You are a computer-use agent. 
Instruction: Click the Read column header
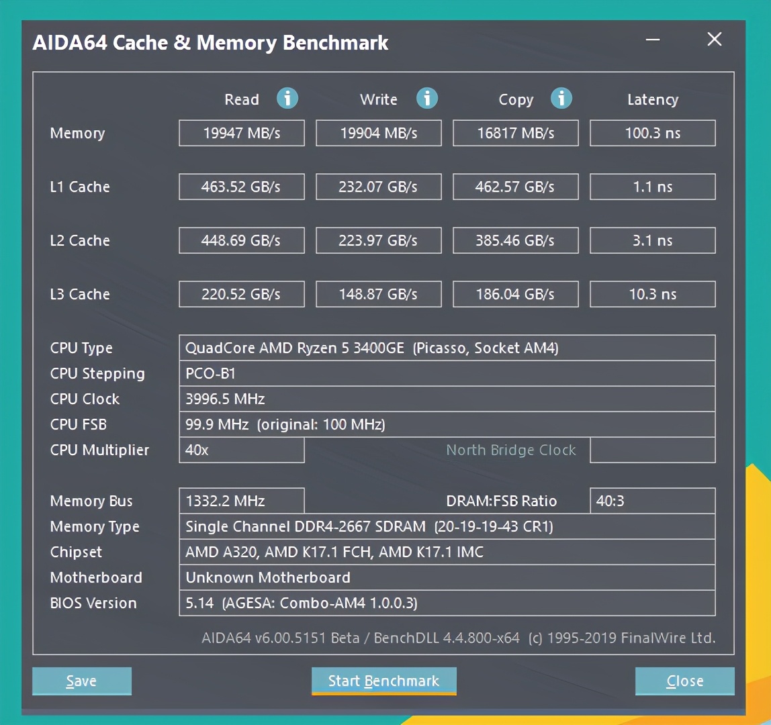point(241,99)
